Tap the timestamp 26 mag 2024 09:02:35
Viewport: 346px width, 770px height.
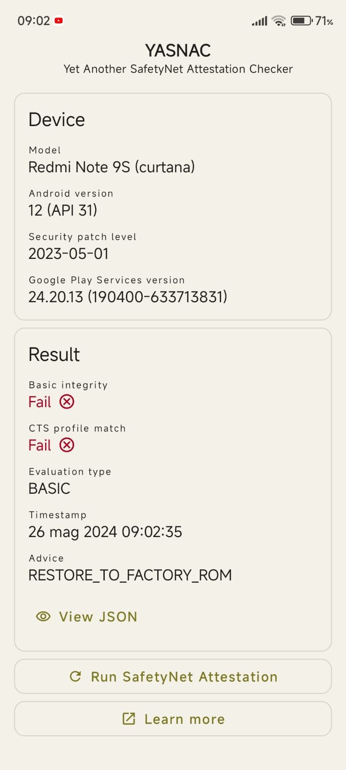click(x=105, y=532)
